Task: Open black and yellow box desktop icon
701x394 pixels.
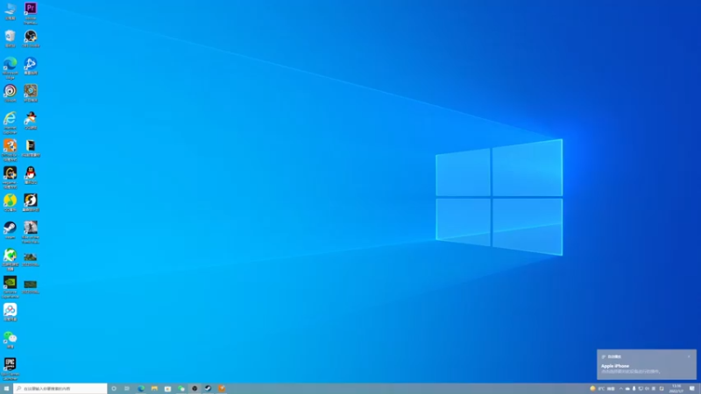Action: [31, 148]
